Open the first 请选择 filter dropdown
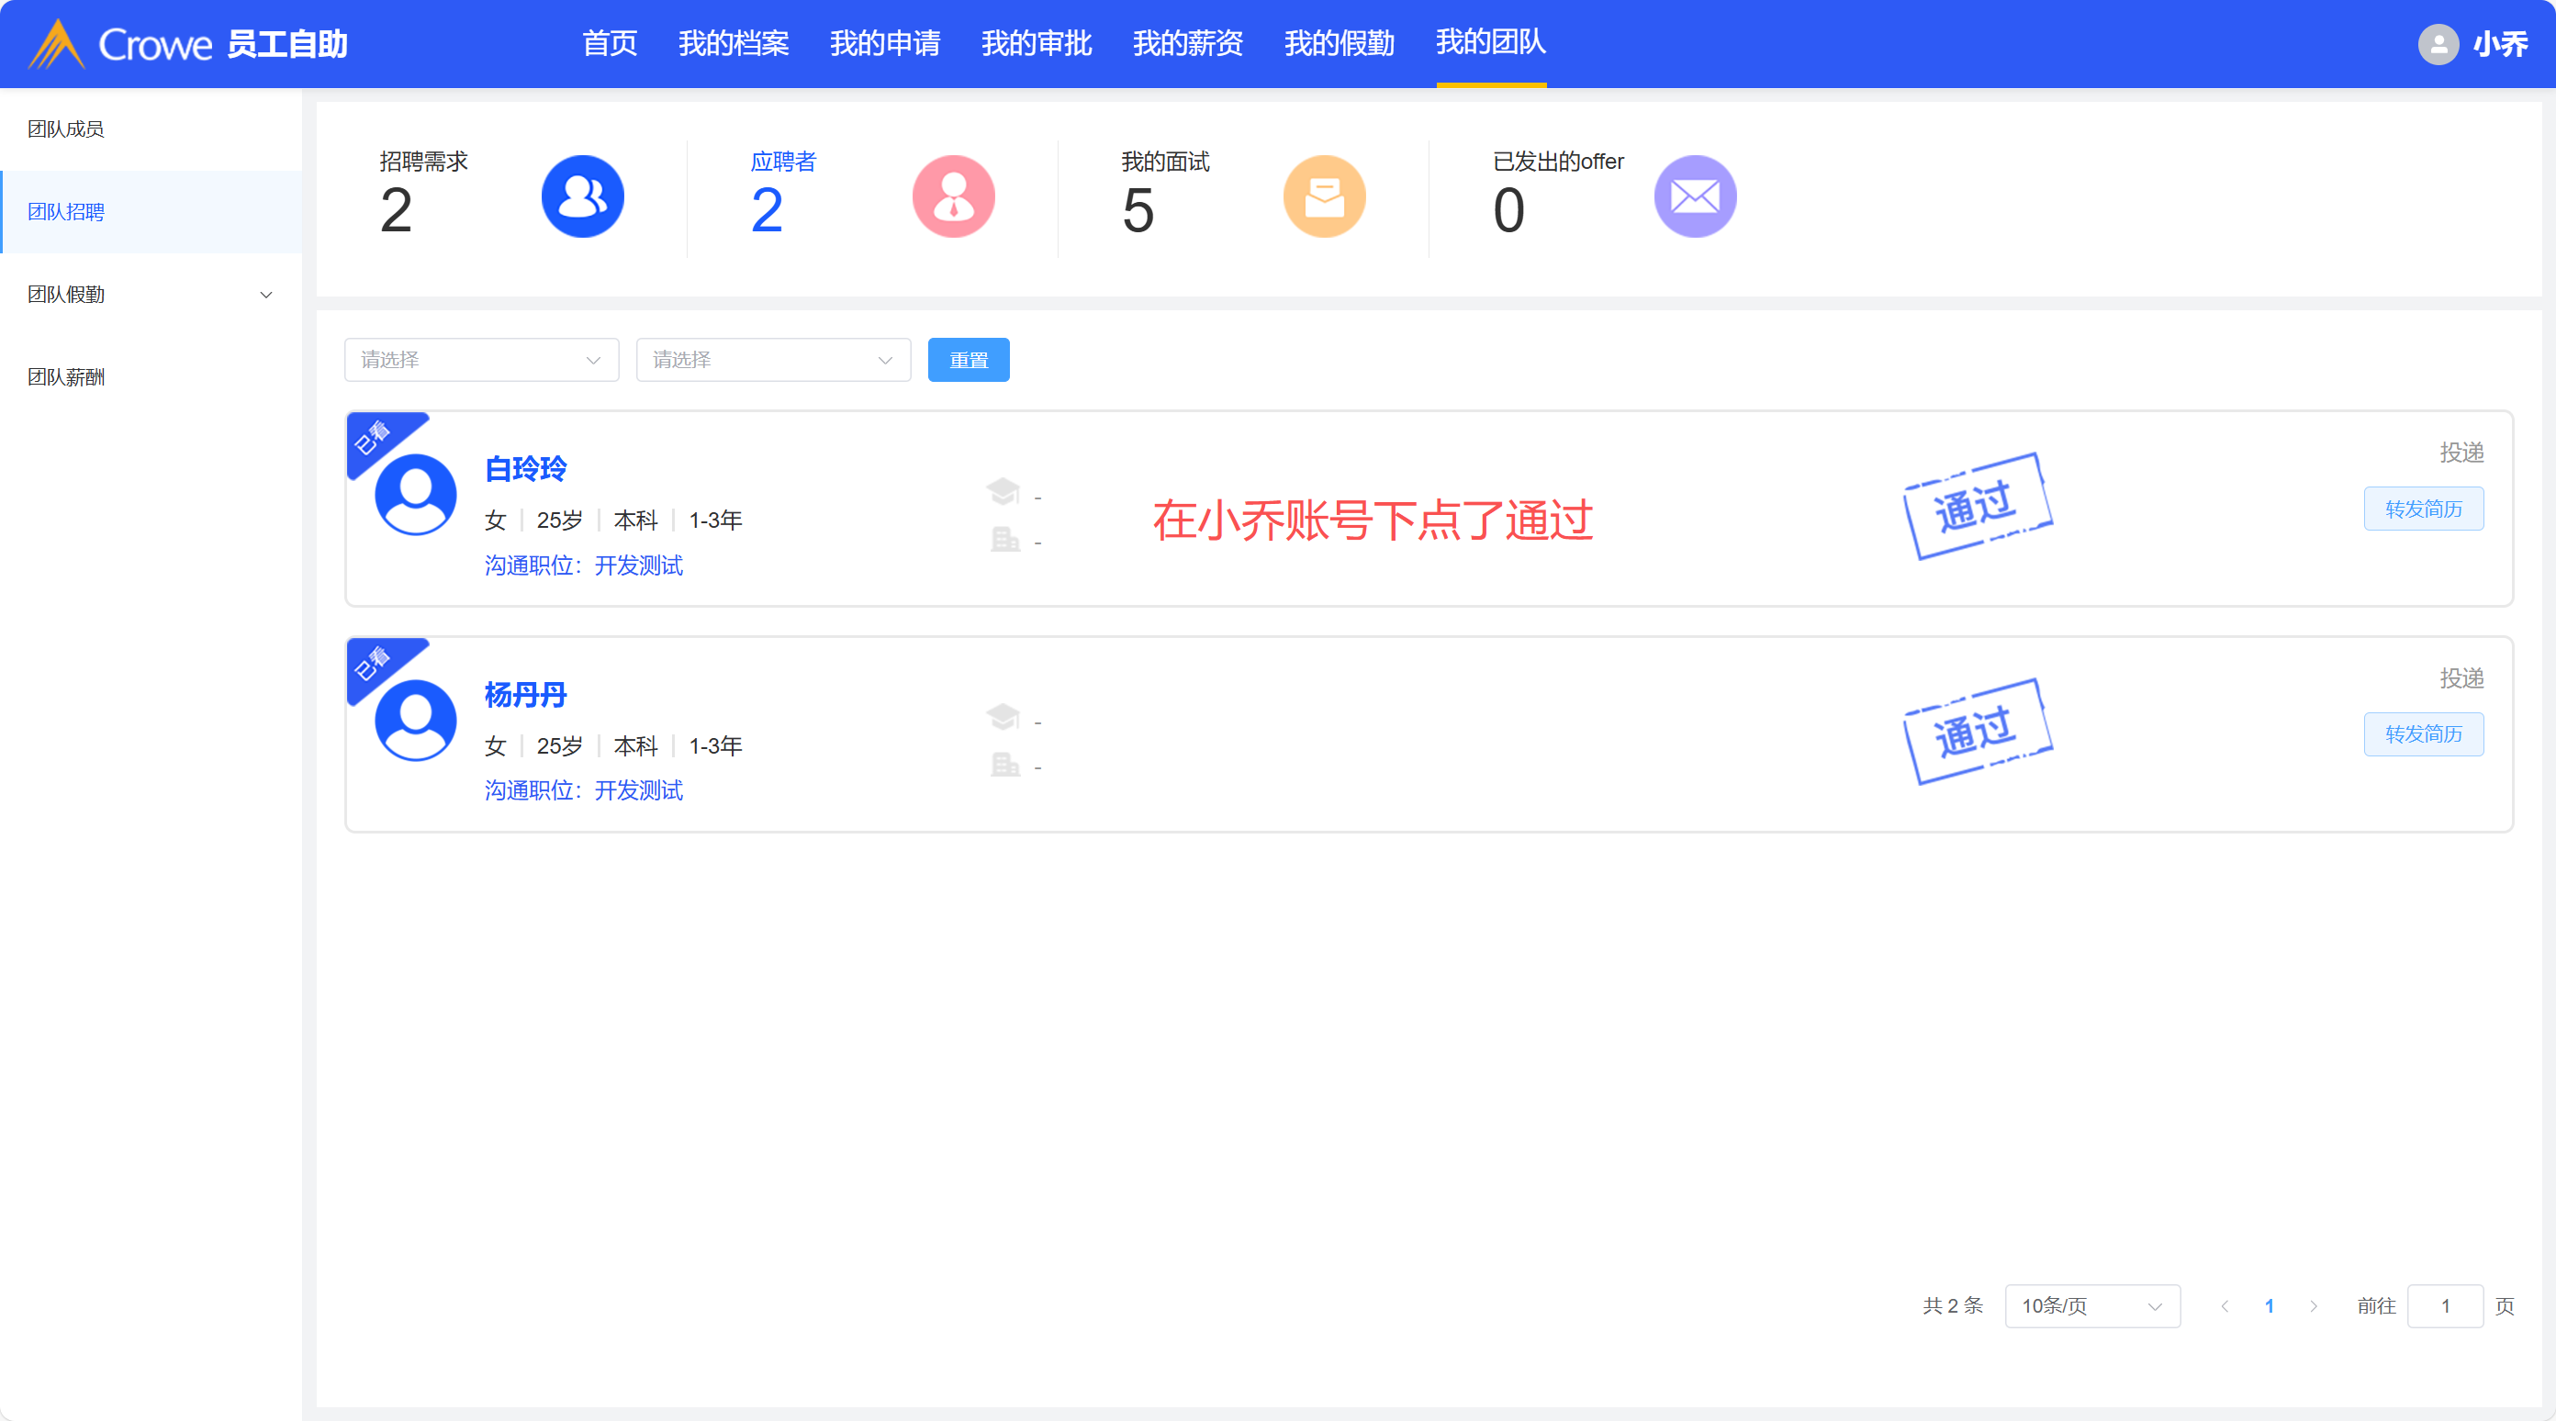This screenshot has height=1421, width=2556. coord(481,360)
